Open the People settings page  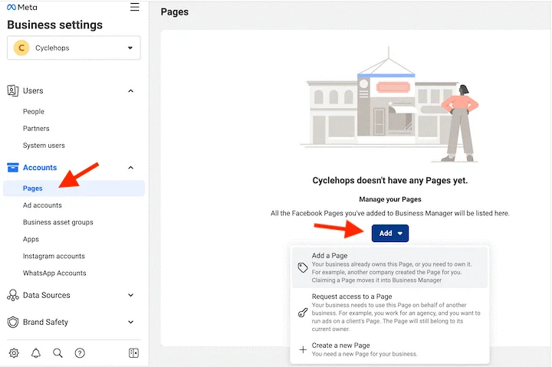pyautogui.click(x=34, y=112)
